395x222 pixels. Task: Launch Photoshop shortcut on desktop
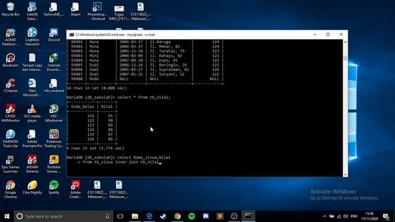click(97, 11)
